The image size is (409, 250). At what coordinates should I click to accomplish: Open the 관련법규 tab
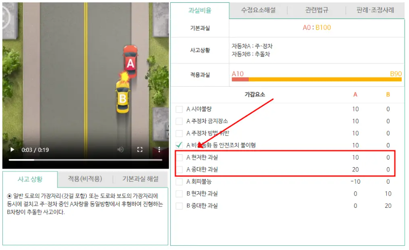coord(317,10)
